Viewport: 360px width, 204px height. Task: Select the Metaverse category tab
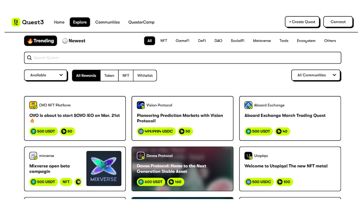(x=262, y=41)
